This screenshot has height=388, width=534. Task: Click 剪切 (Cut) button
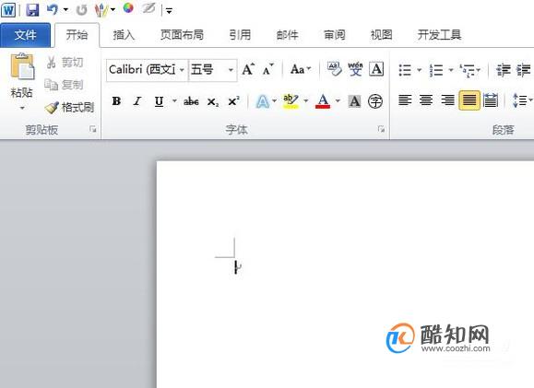pyautogui.click(x=65, y=63)
